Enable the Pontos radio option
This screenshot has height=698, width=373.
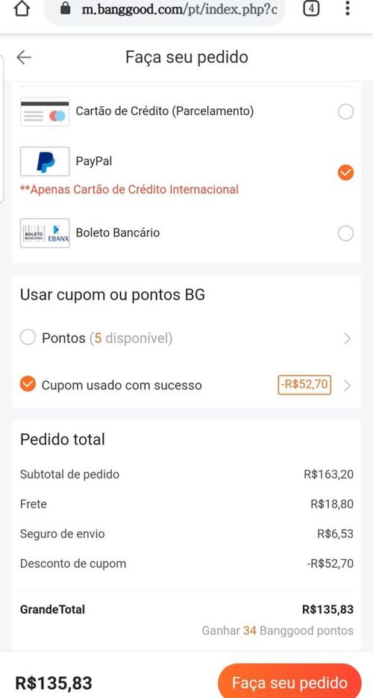28,339
